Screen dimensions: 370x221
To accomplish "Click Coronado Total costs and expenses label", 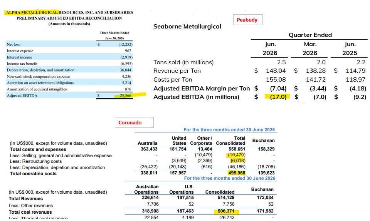I will tap(38, 149).
